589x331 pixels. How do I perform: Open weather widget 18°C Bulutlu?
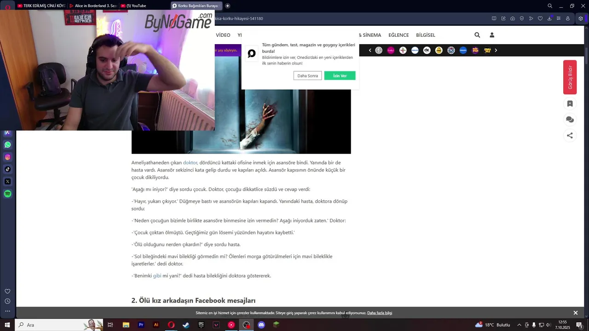click(x=493, y=325)
